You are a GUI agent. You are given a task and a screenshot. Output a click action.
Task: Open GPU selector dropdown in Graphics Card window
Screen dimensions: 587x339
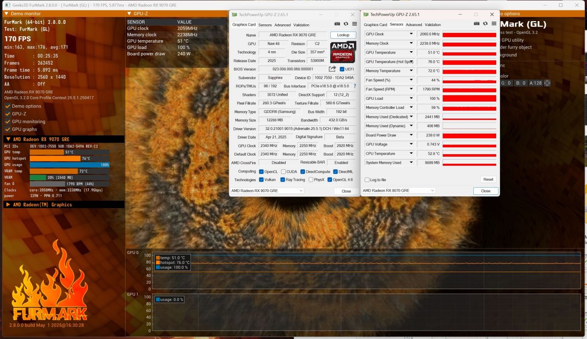[267, 191]
